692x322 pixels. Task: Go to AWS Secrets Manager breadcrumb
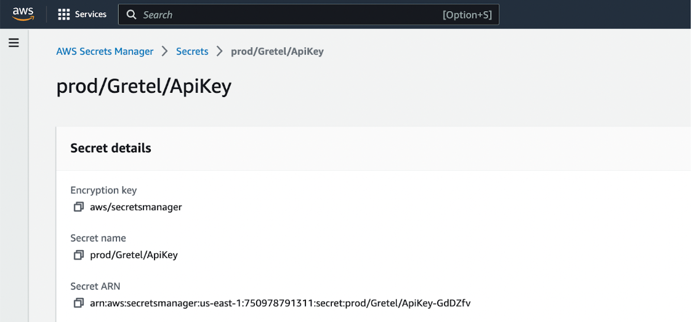tap(105, 52)
